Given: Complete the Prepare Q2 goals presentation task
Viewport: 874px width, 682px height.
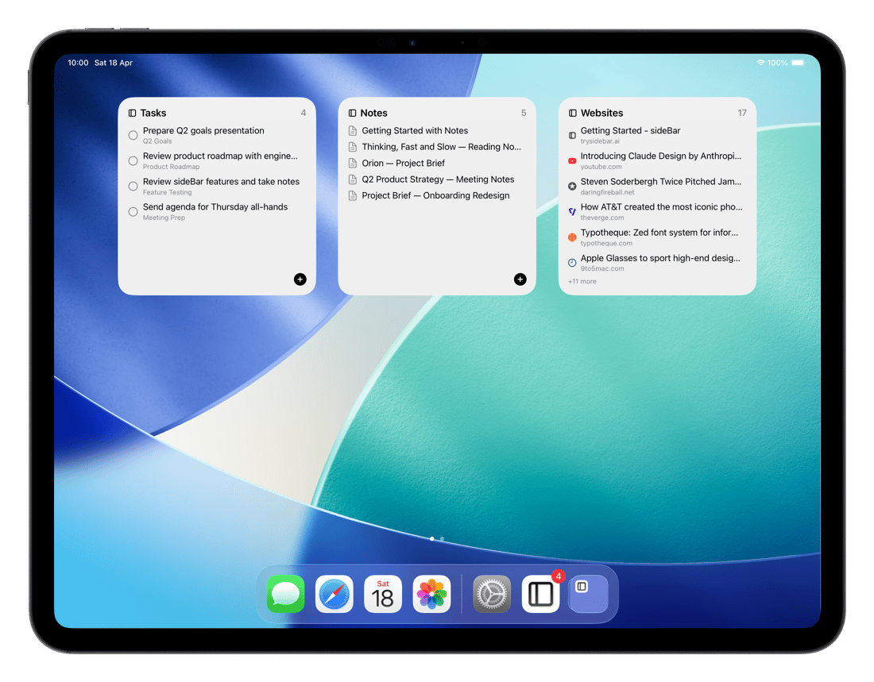Looking at the screenshot, I should pos(133,136).
